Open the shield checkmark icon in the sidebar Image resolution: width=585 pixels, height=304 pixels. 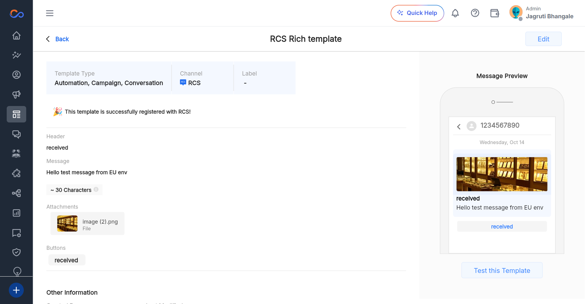tap(16, 252)
